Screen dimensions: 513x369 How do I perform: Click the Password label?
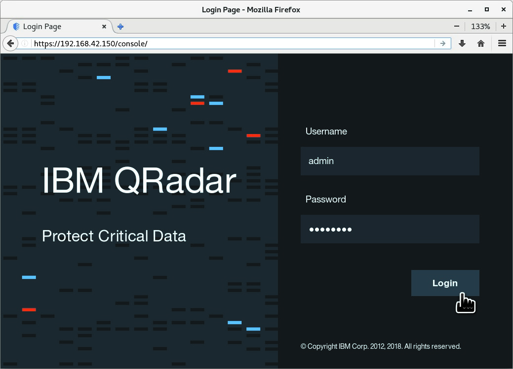point(325,199)
